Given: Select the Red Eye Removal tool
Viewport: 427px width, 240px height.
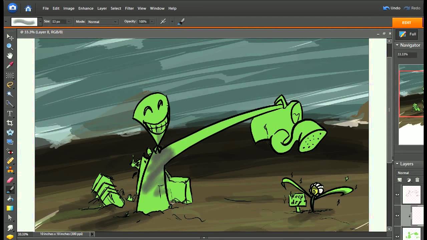Looking at the screenshot, I should (x=10, y=152).
